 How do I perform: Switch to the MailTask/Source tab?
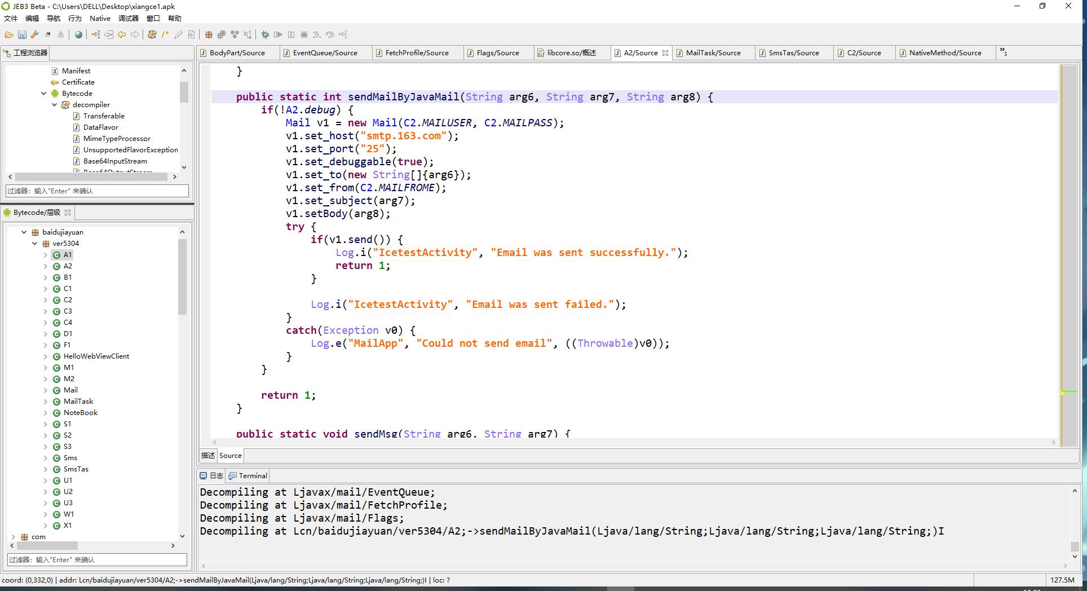click(x=713, y=53)
